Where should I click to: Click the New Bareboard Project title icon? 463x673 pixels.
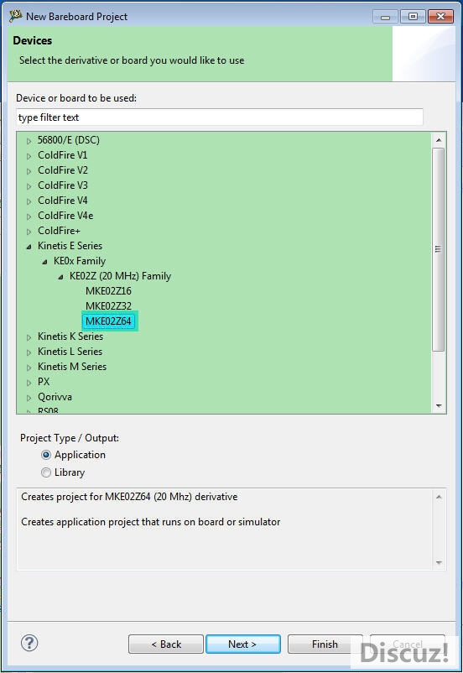click(16, 16)
